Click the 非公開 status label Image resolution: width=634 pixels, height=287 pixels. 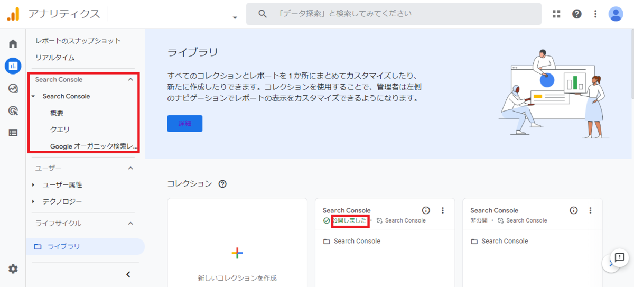pyautogui.click(x=479, y=220)
